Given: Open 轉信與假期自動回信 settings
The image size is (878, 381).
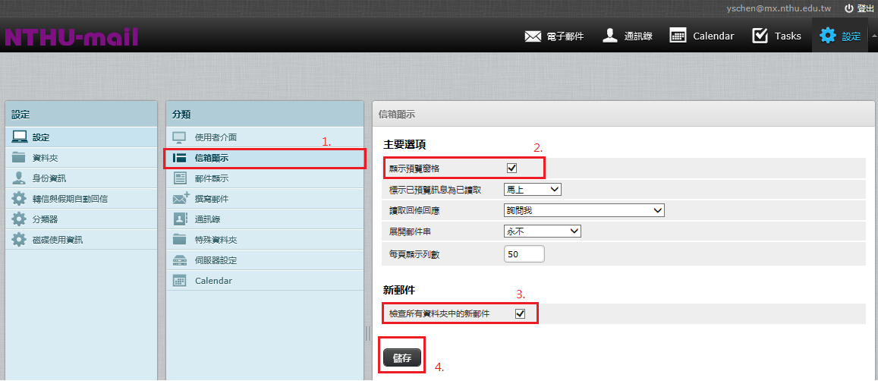Looking at the screenshot, I should (69, 199).
